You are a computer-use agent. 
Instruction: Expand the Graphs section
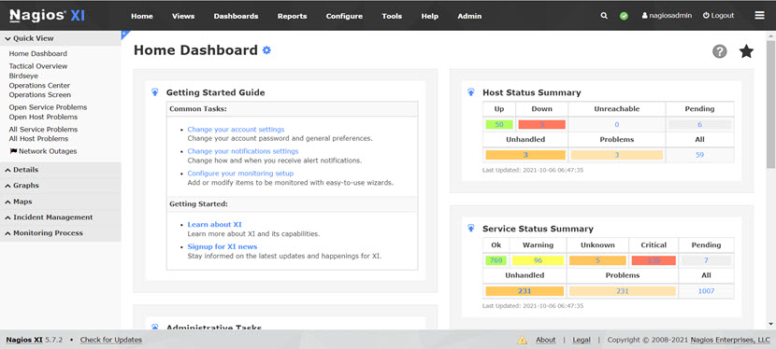click(61, 186)
